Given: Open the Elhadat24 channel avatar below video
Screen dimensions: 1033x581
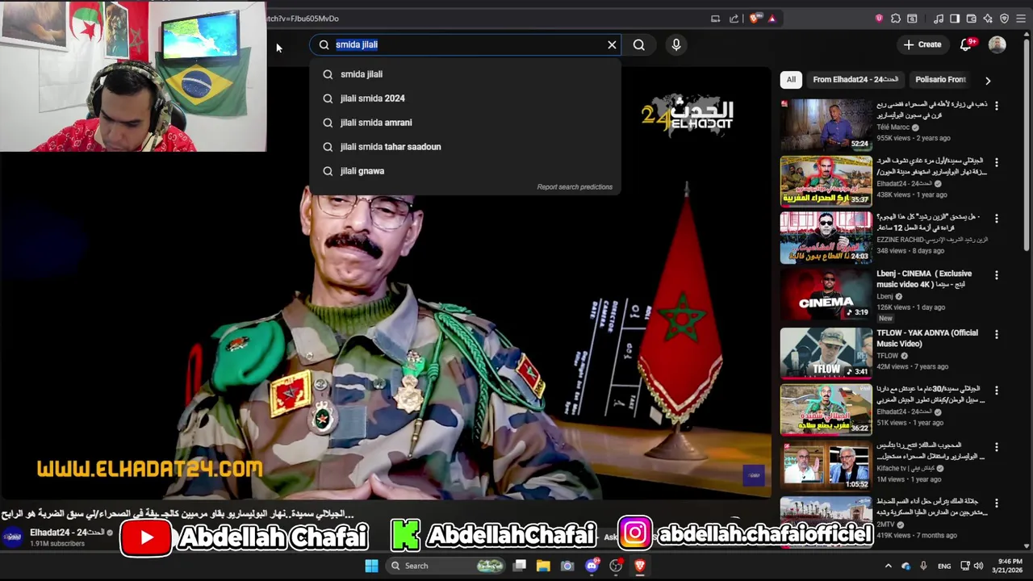Looking at the screenshot, I should click(12, 537).
